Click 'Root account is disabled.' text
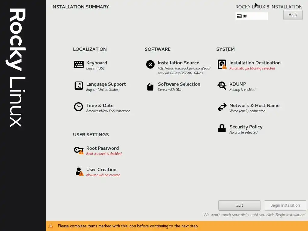 pos(104,154)
